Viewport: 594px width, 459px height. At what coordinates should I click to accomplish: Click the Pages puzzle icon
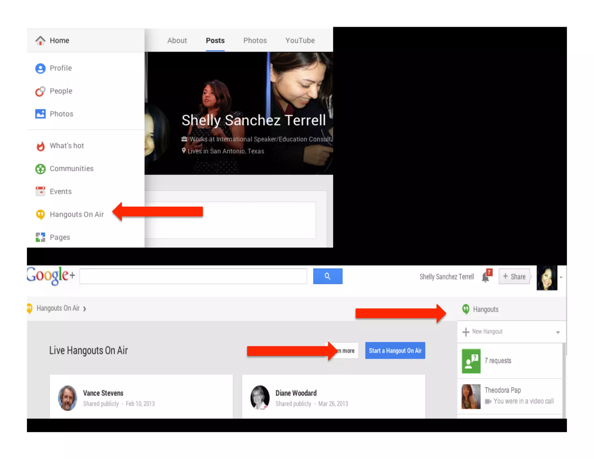pyautogui.click(x=40, y=237)
